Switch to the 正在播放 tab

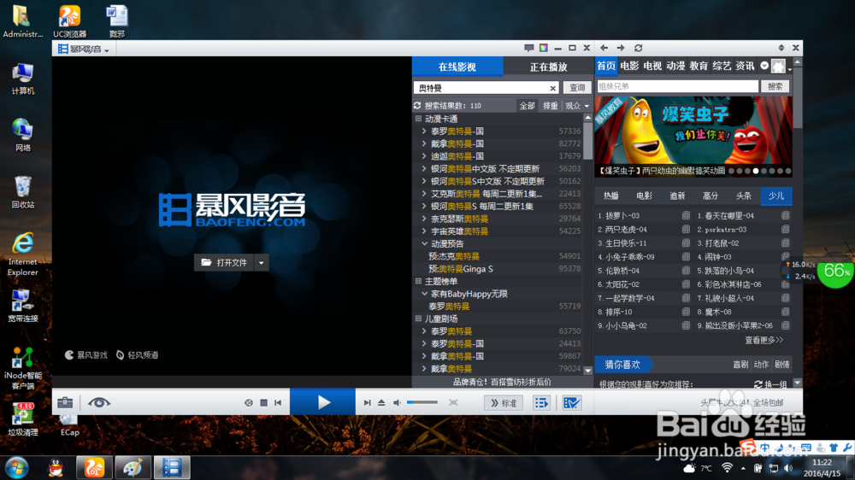coord(548,67)
